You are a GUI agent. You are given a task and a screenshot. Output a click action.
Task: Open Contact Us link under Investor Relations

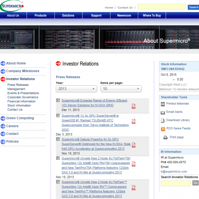click(15, 110)
